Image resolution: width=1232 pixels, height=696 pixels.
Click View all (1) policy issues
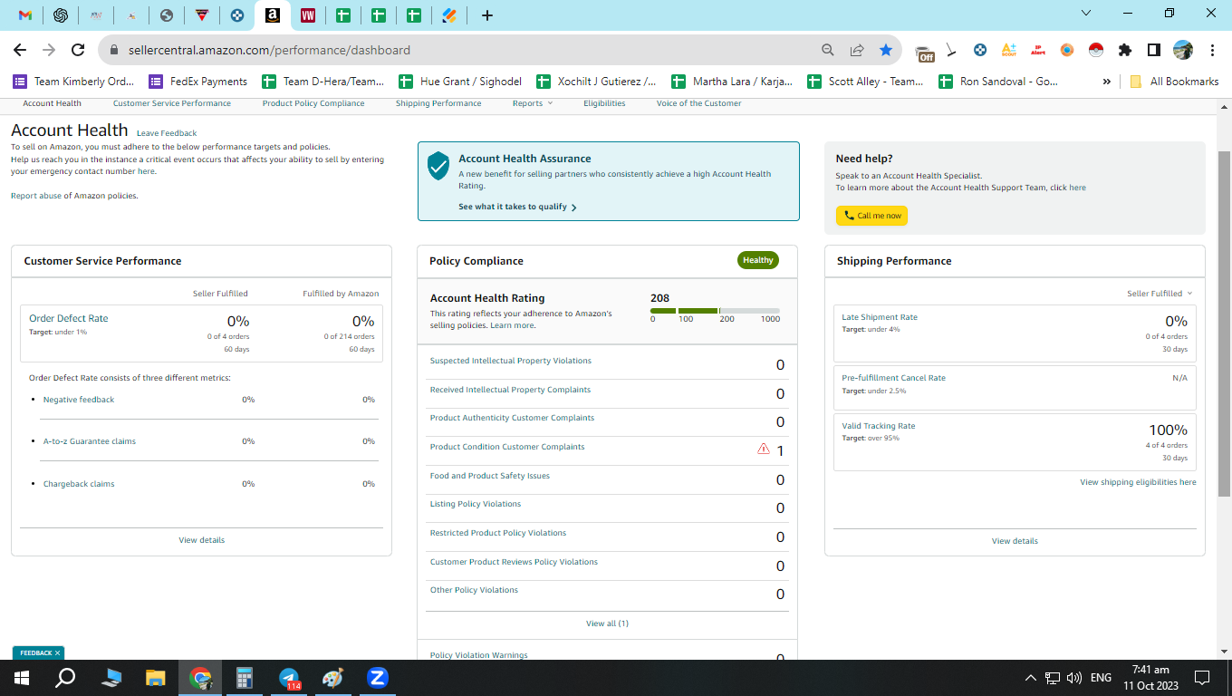607,623
